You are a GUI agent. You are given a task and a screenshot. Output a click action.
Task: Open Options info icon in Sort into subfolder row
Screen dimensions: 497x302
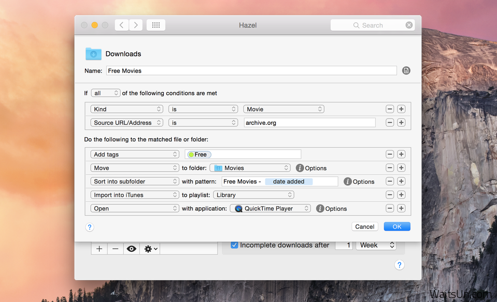pyautogui.click(x=348, y=182)
